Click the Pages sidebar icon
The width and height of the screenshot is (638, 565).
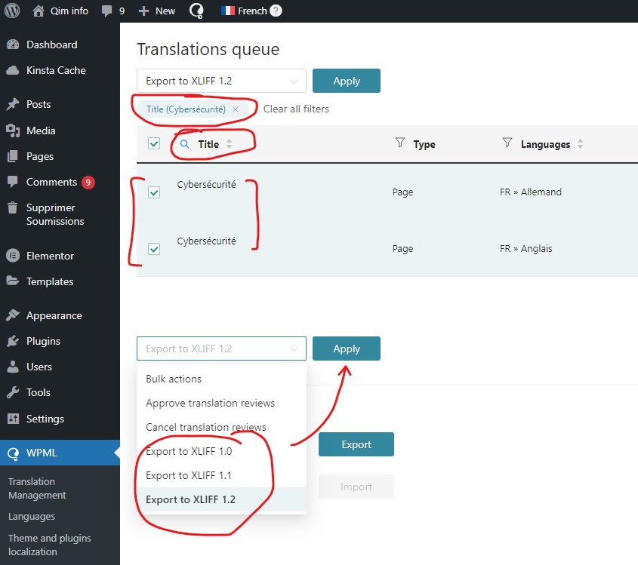click(x=13, y=156)
